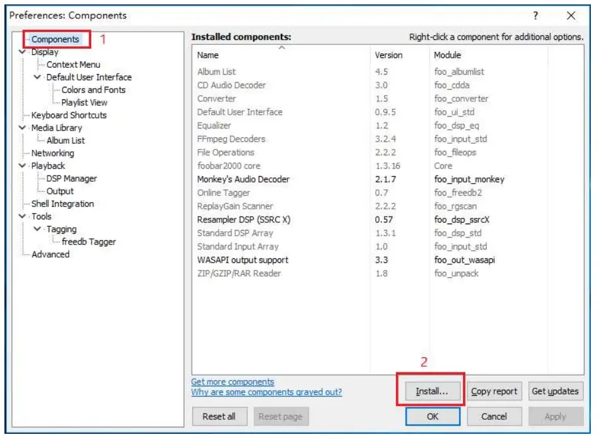The width and height of the screenshot is (601, 437).
Task: Open Keyboard Shortcuts preferences
Action: [x=69, y=115]
